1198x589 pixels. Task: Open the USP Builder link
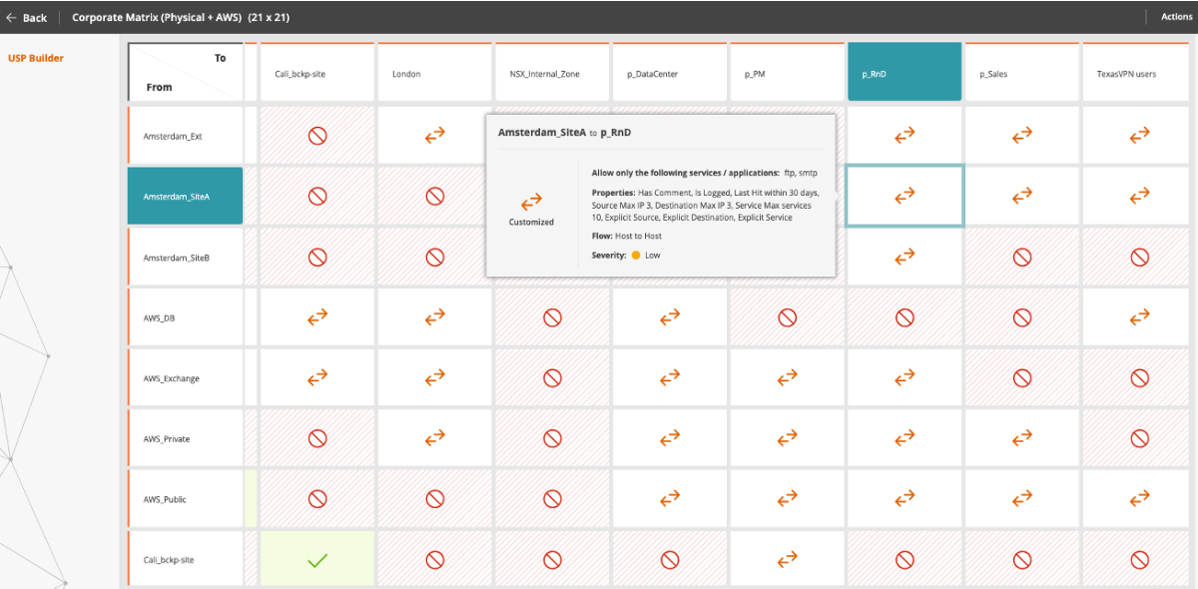pos(36,58)
